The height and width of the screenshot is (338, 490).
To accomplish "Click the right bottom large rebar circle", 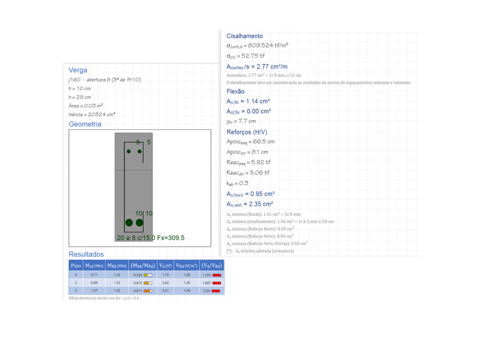I will (x=139, y=223).
